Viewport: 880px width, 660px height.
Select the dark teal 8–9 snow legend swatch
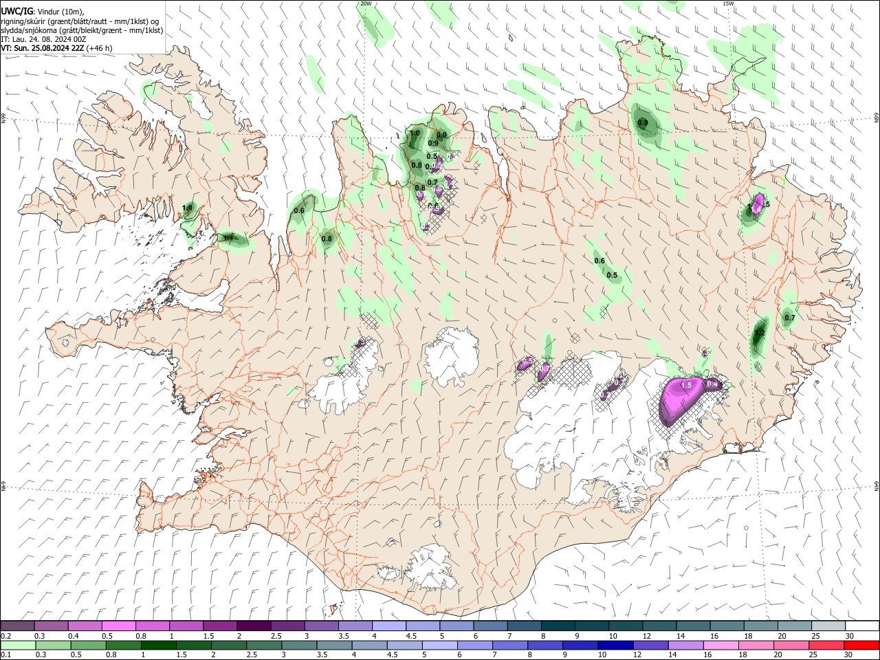(557, 626)
